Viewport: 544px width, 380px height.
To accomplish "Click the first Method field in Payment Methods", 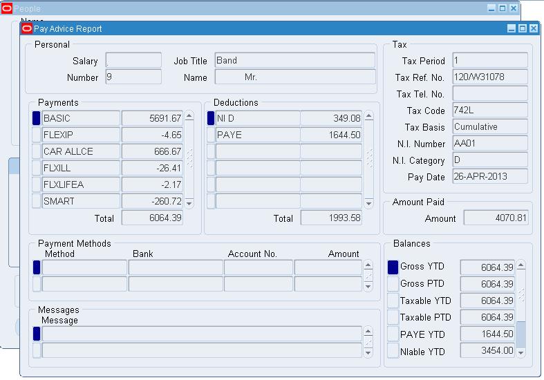I will pos(84,267).
